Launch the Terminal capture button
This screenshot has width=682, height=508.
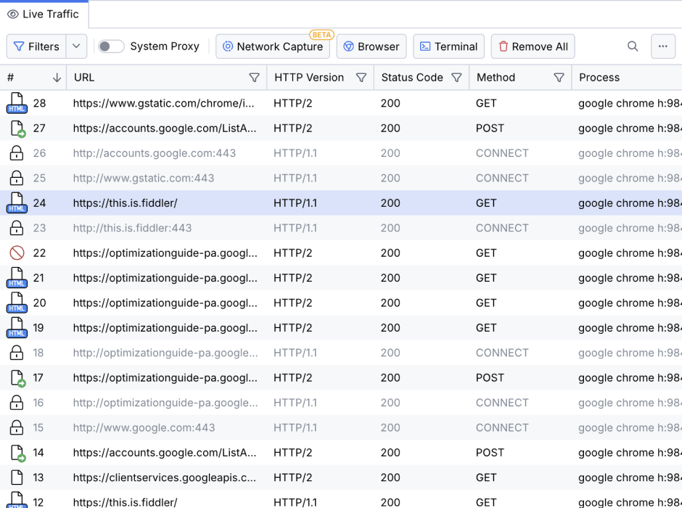tap(448, 46)
